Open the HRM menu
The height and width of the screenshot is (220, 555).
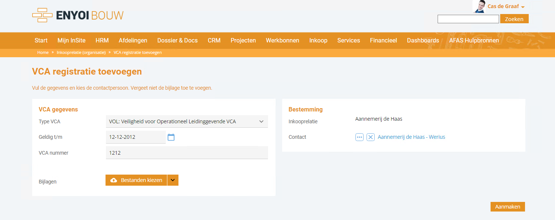tap(102, 40)
